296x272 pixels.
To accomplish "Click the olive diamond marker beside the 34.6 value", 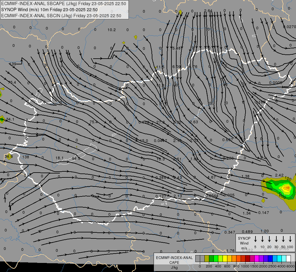I will coord(8,157).
